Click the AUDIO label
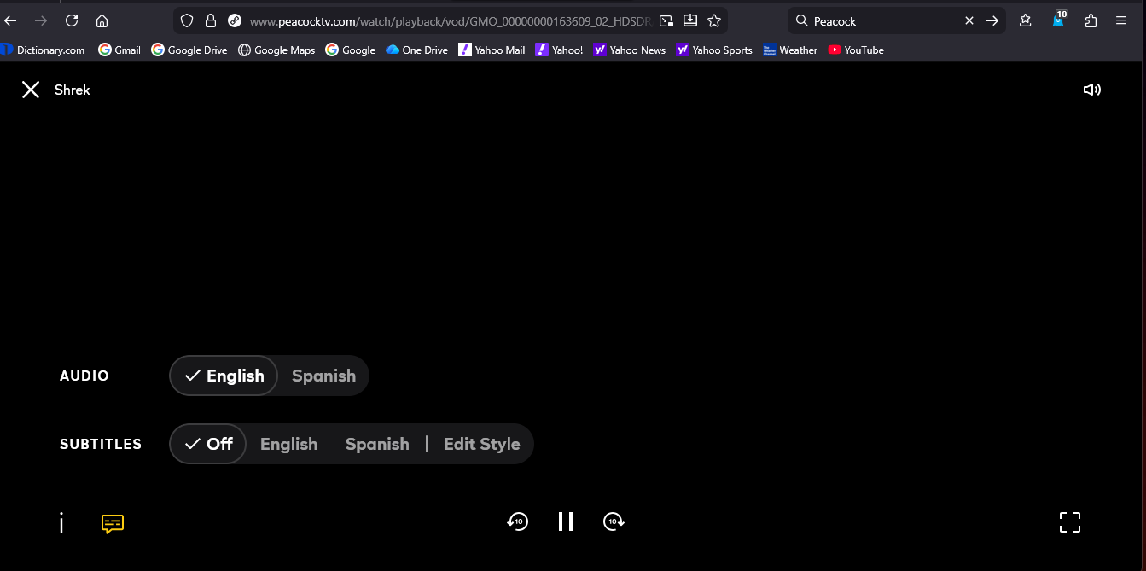 click(84, 376)
